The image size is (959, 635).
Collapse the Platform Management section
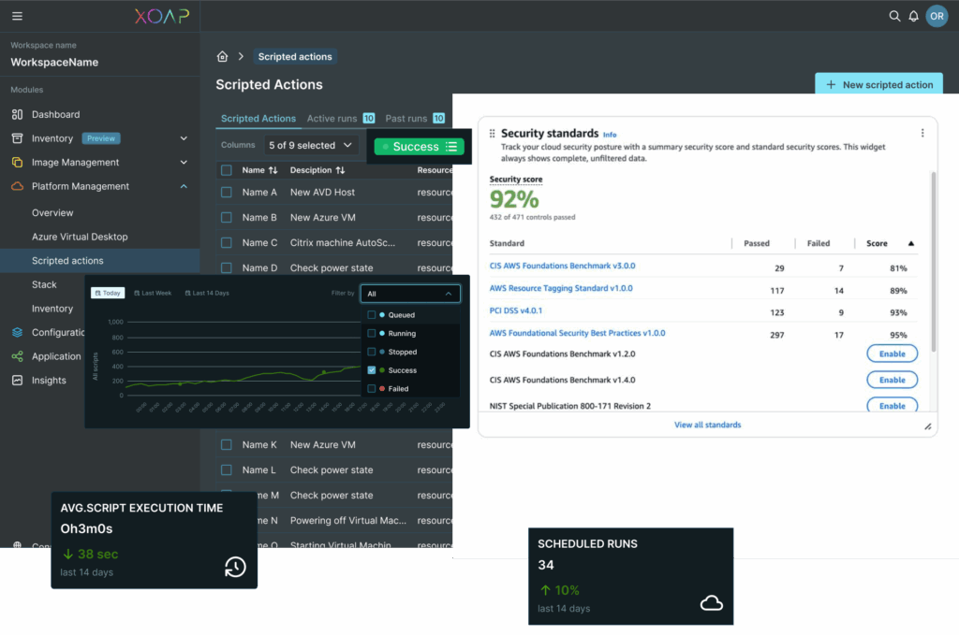(185, 186)
